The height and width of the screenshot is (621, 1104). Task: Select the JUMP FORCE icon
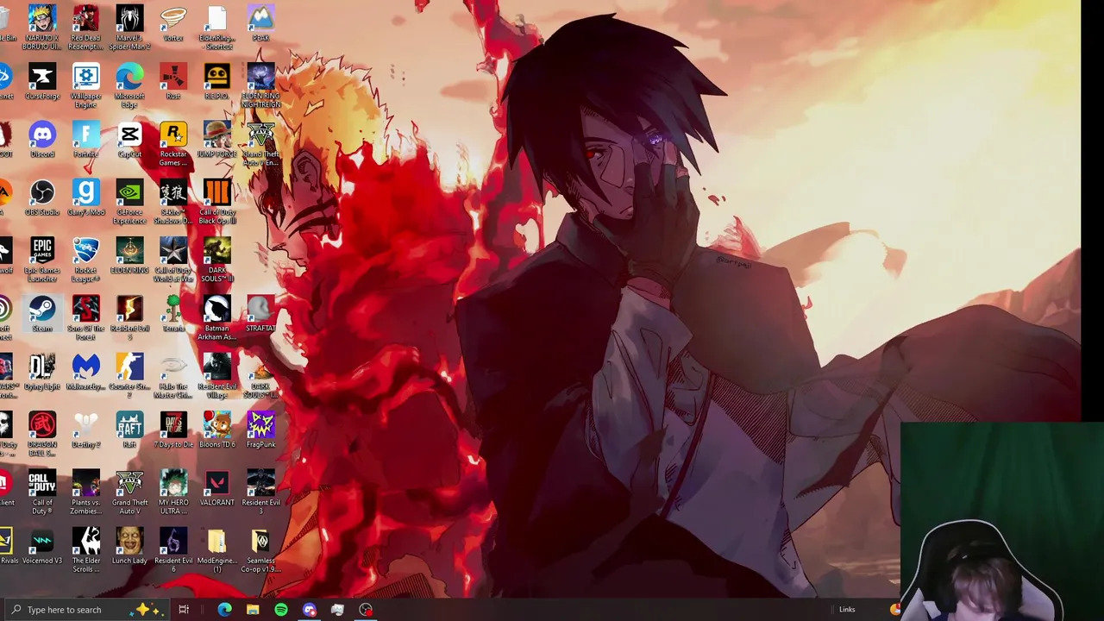216,139
